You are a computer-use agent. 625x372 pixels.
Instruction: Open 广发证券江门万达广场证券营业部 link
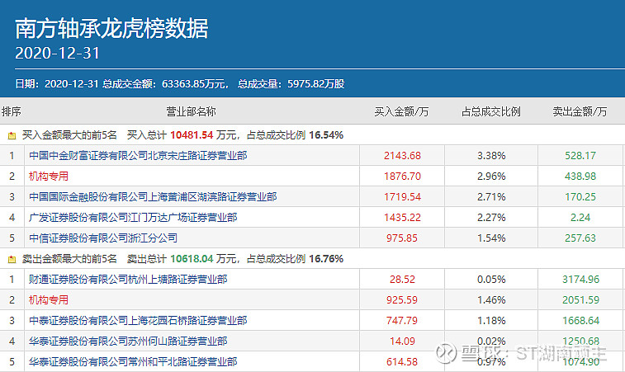133,218
